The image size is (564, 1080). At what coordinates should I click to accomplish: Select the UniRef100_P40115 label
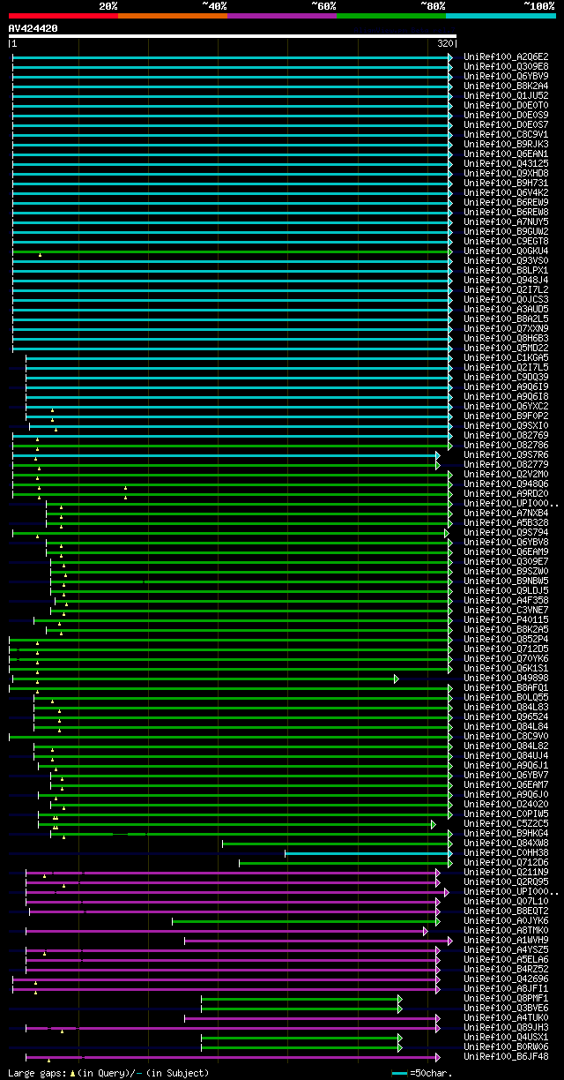click(506, 619)
